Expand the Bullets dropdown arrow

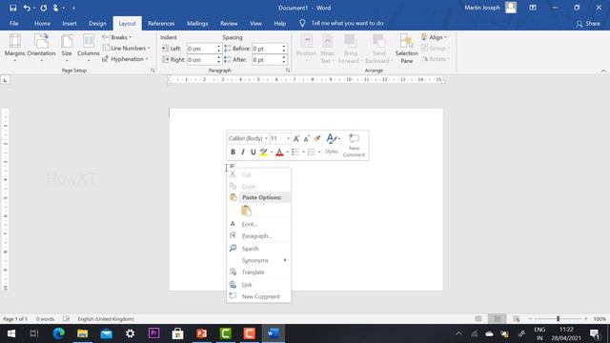tap(303, 152)
